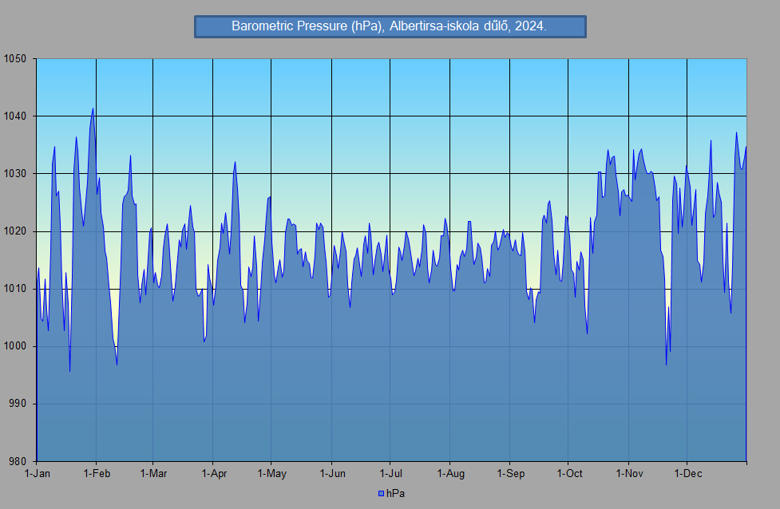This screenshot has width=780, height=509.
Task: Click the 1-Jan x-axis label
Action: [37, 474]
